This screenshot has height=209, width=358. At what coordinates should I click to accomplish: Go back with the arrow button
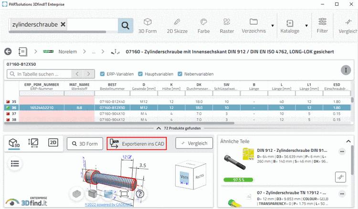(8, 51)
